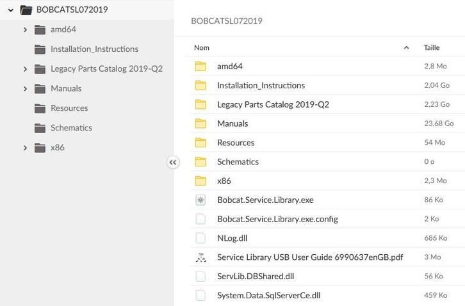The width and height of the screenshot is (465, 306).
Task: Expand the amd64 tree node arrow
Action: point(25,29)
